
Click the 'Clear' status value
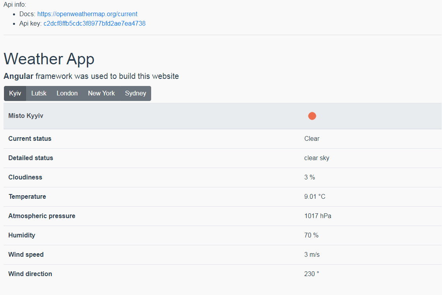click(312, 138)
